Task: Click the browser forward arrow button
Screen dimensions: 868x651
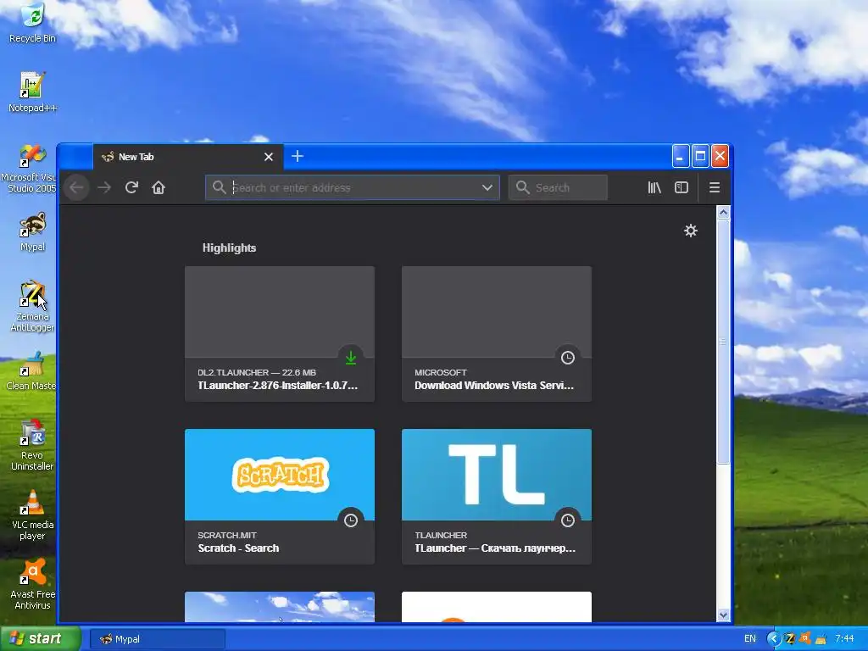Action: (x=104, y=187)
